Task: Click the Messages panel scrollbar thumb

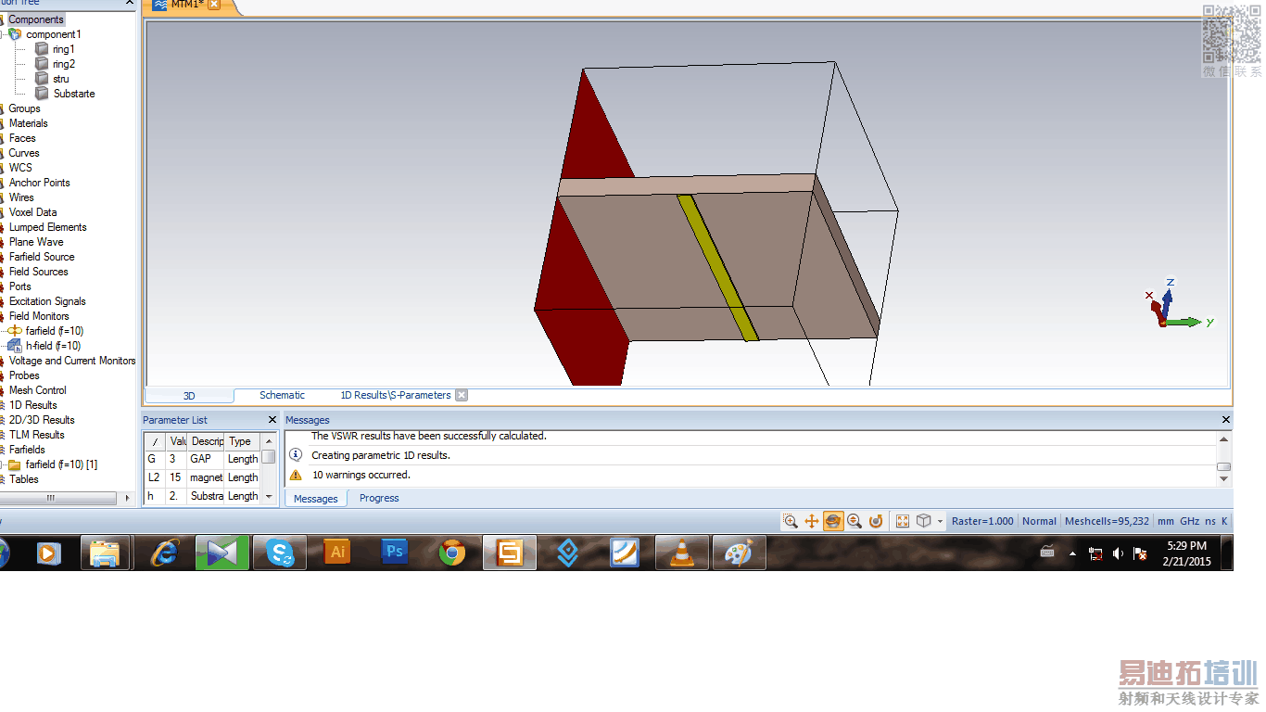Action: [x=1224, y=466]
